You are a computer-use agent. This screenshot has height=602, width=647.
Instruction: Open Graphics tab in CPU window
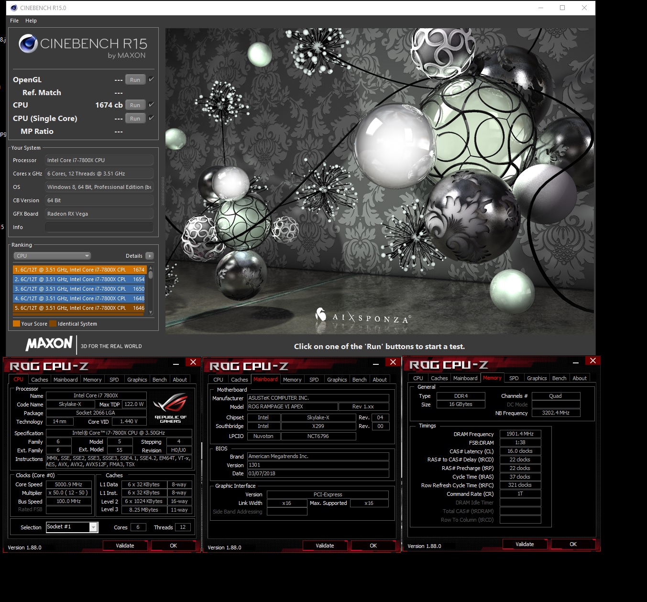point(137,380)
